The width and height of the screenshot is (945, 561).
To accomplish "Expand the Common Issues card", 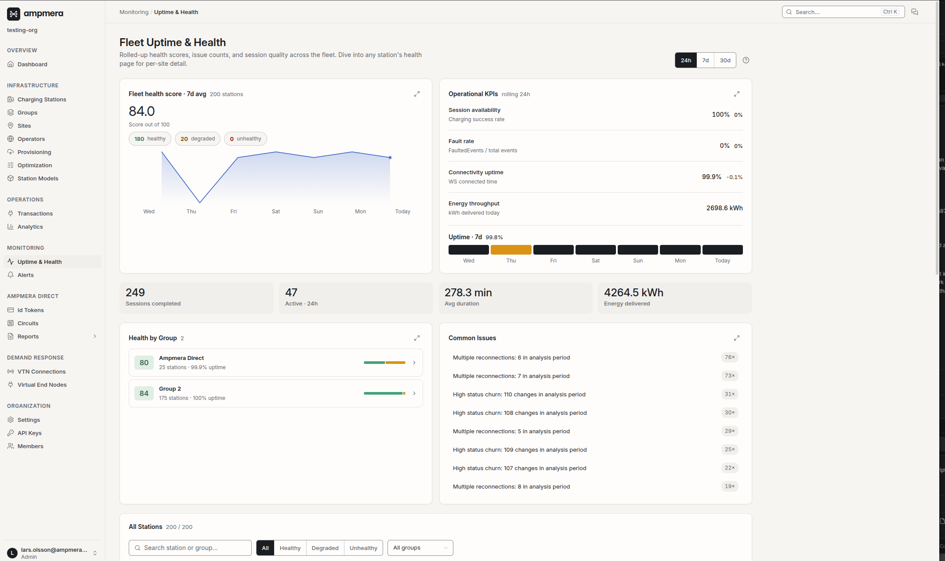I will (737, 338).
